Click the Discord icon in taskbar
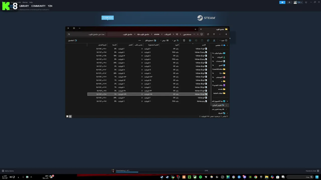The height and width of the screenshot is (180, 321). pos(245,177)
